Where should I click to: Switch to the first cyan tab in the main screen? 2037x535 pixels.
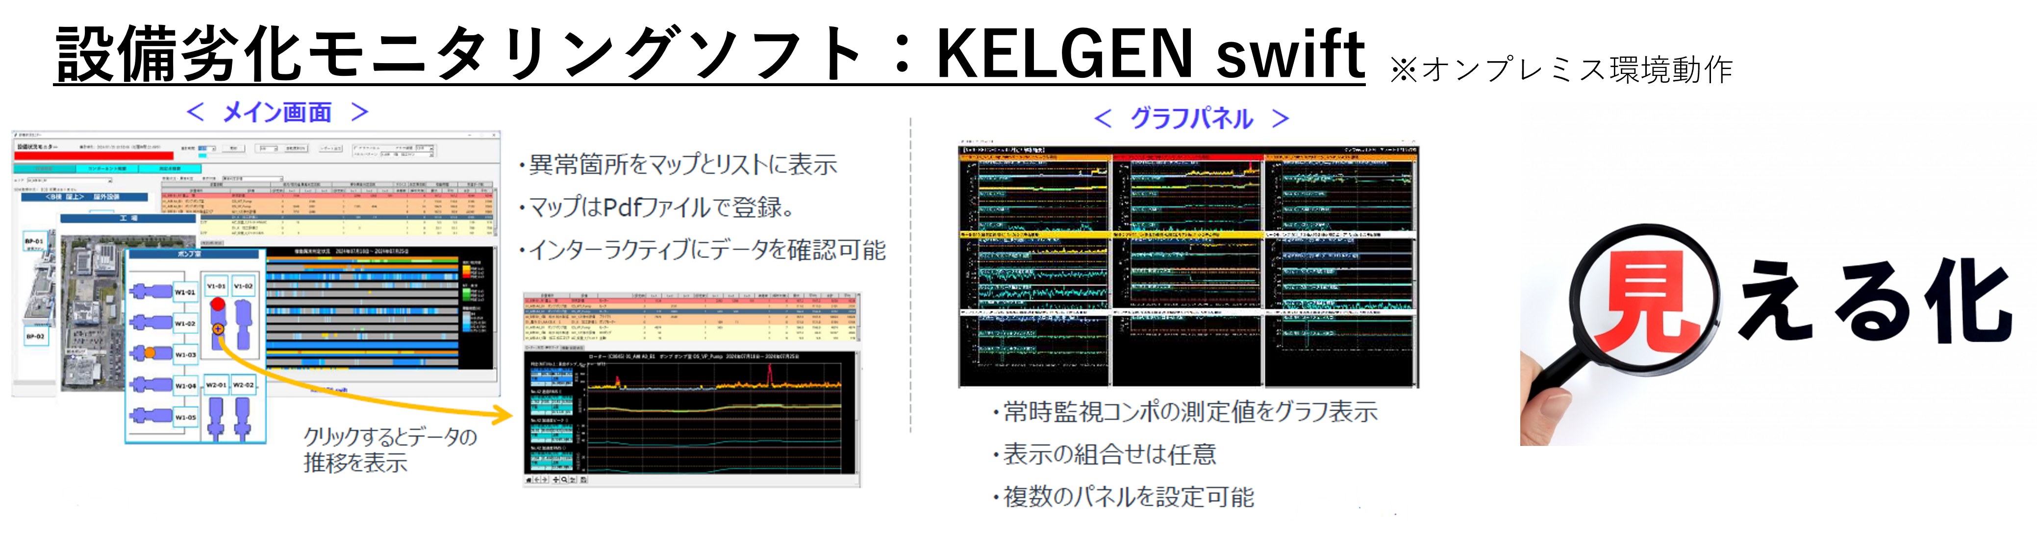point(45,169)
